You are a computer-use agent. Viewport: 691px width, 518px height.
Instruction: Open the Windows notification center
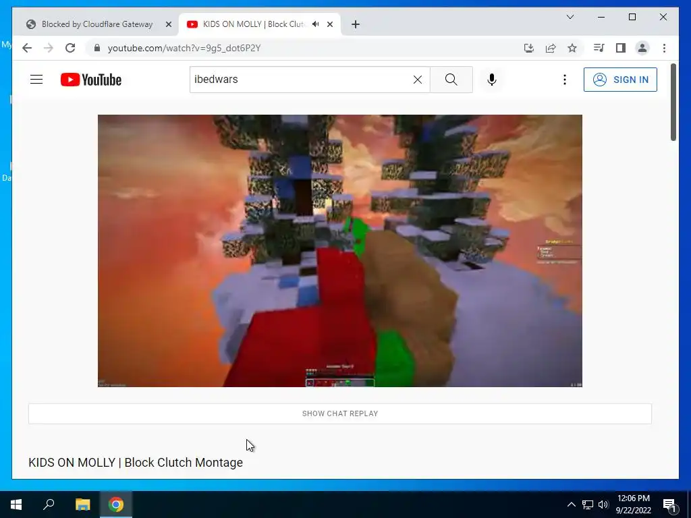pyautogui.click(x=669, y=505)
